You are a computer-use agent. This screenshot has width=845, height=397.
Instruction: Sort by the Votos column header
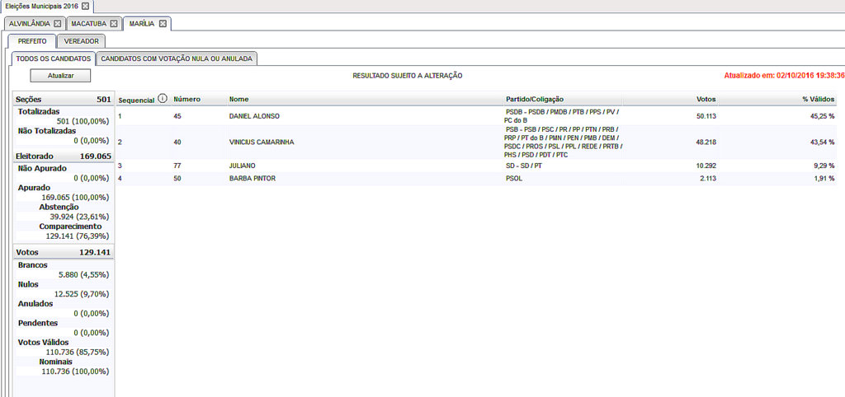706,99
